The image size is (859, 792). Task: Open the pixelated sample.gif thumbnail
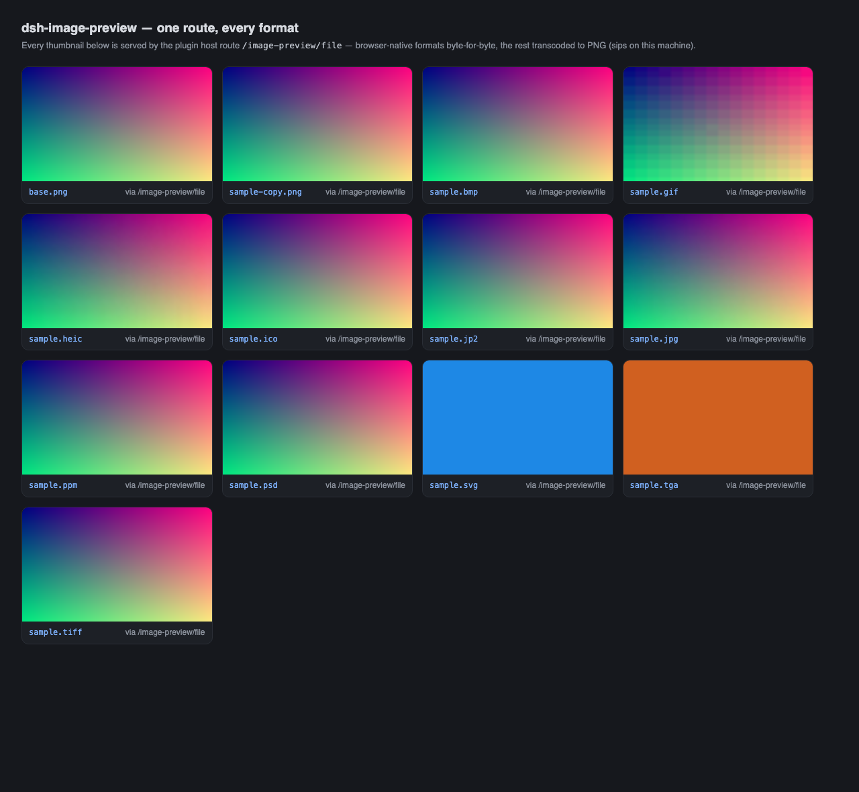(x=718, y=124)
